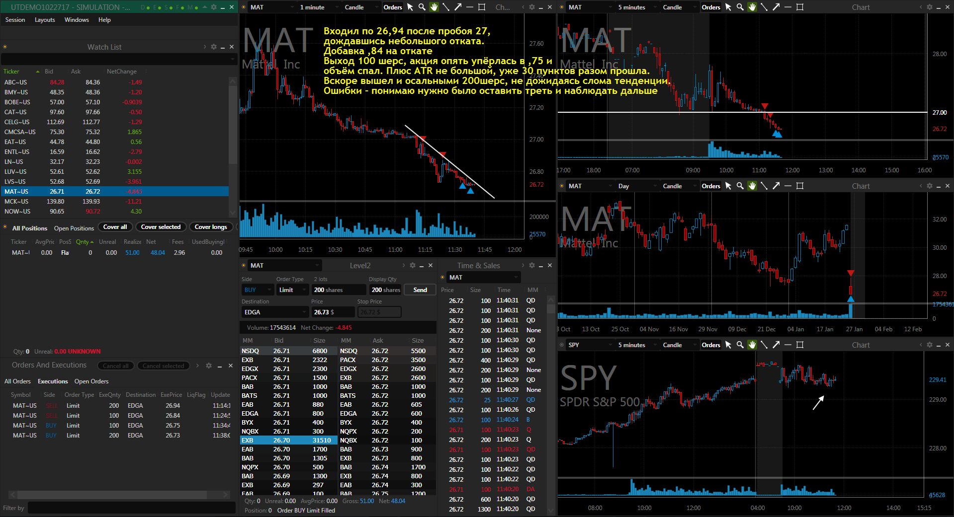Viewport: 954px width, 517px height.
Task: Click the Cover all button
Action: tap(115, 227)
